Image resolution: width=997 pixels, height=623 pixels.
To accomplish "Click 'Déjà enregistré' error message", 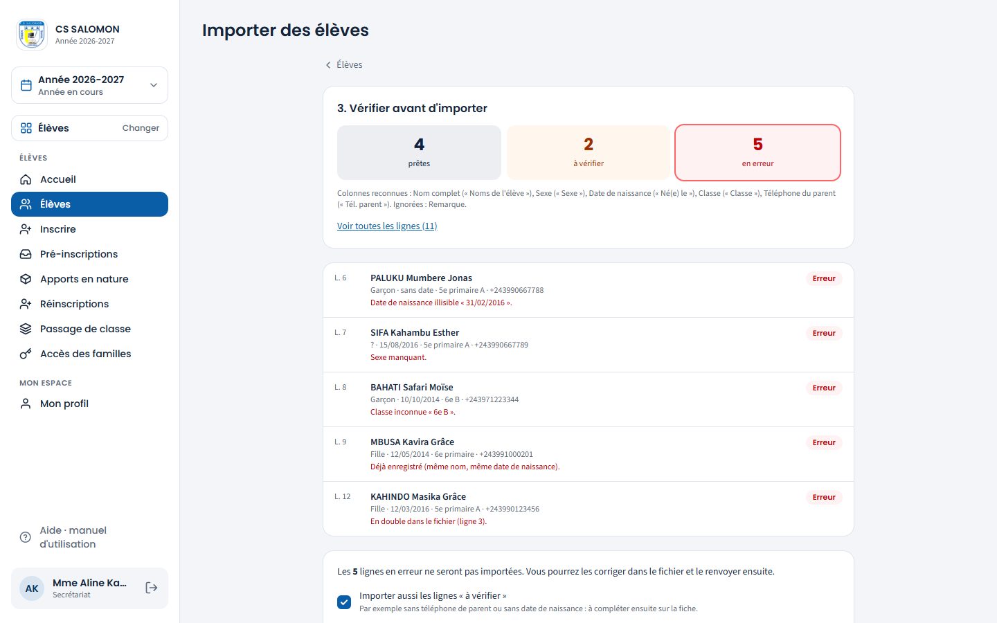I will pyautogui.click(x=465, y=467).
